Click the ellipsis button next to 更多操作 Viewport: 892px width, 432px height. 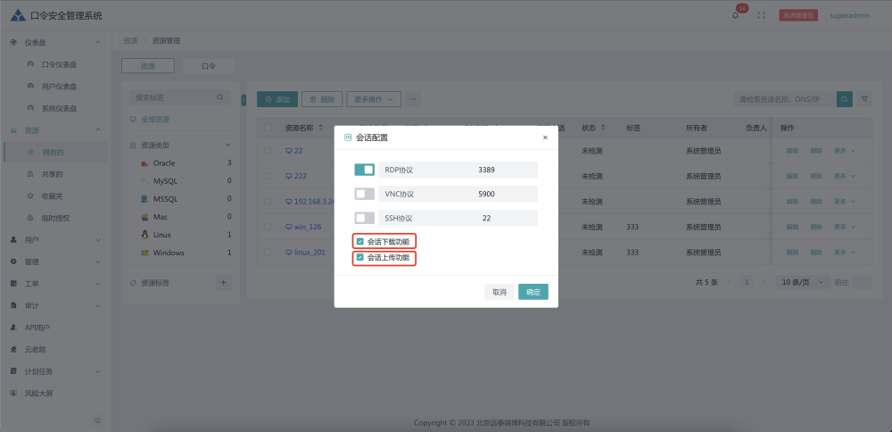(414, 99)
